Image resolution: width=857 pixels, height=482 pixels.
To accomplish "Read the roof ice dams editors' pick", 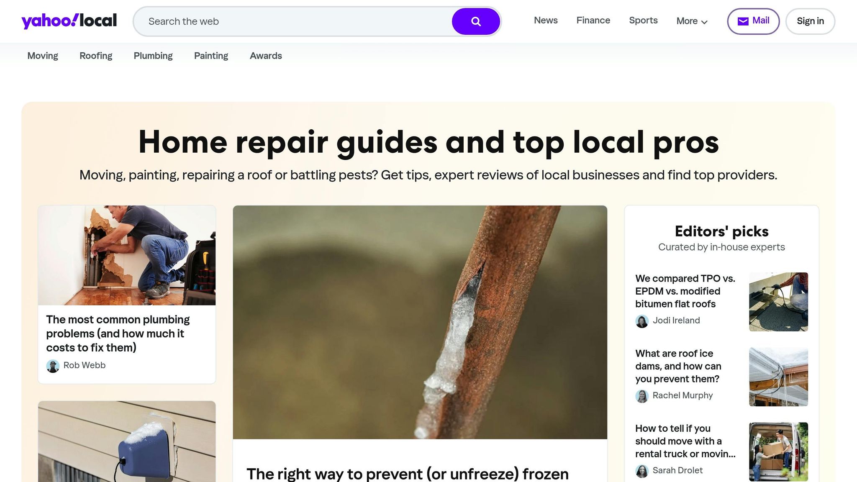I will pyautogui.click(x=678, y=366).
